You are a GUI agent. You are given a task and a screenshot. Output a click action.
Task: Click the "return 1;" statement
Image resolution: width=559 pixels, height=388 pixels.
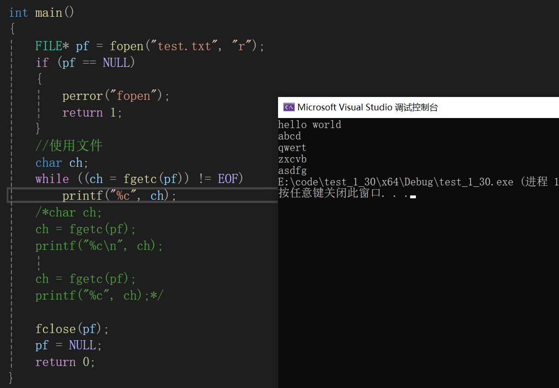[x=92, y=113]
